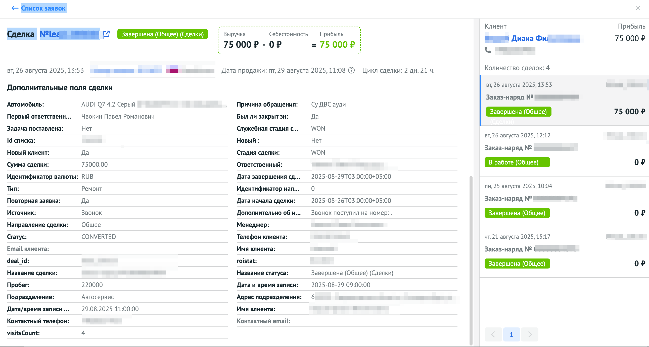649x347 pixels.
Task: Click the green Прибыль 75 000 ₽ value
Action: 337,45
